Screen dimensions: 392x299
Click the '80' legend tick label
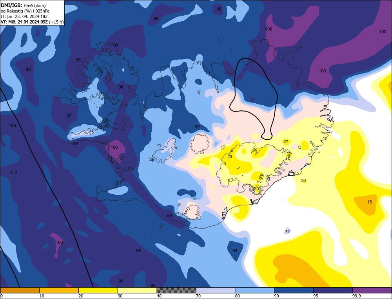click(238, 296)
